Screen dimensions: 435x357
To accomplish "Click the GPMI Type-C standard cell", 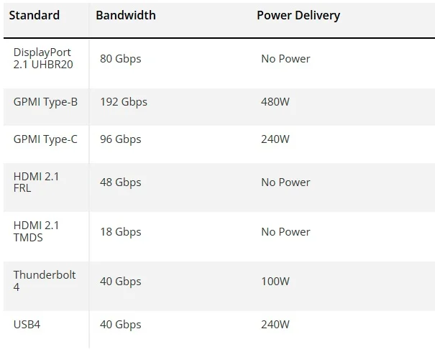I will pyautogui.click(x=45, y=139).
